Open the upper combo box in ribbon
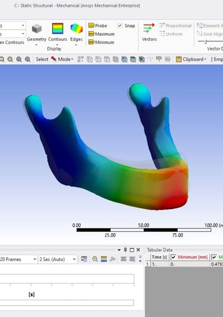Screen dimensions: 223x317 12,26
